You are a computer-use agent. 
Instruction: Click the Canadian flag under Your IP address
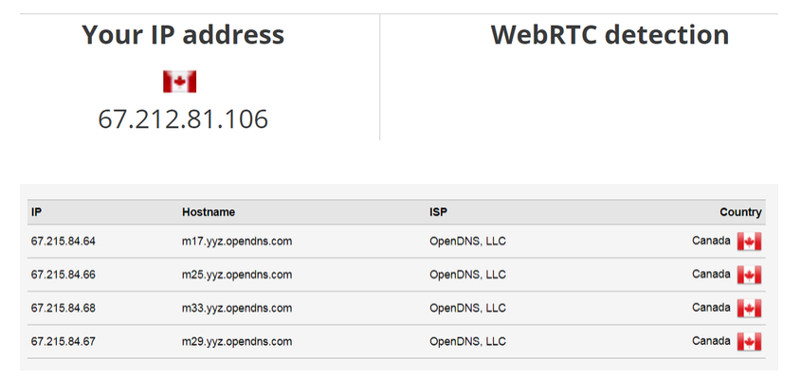[179, 81]
